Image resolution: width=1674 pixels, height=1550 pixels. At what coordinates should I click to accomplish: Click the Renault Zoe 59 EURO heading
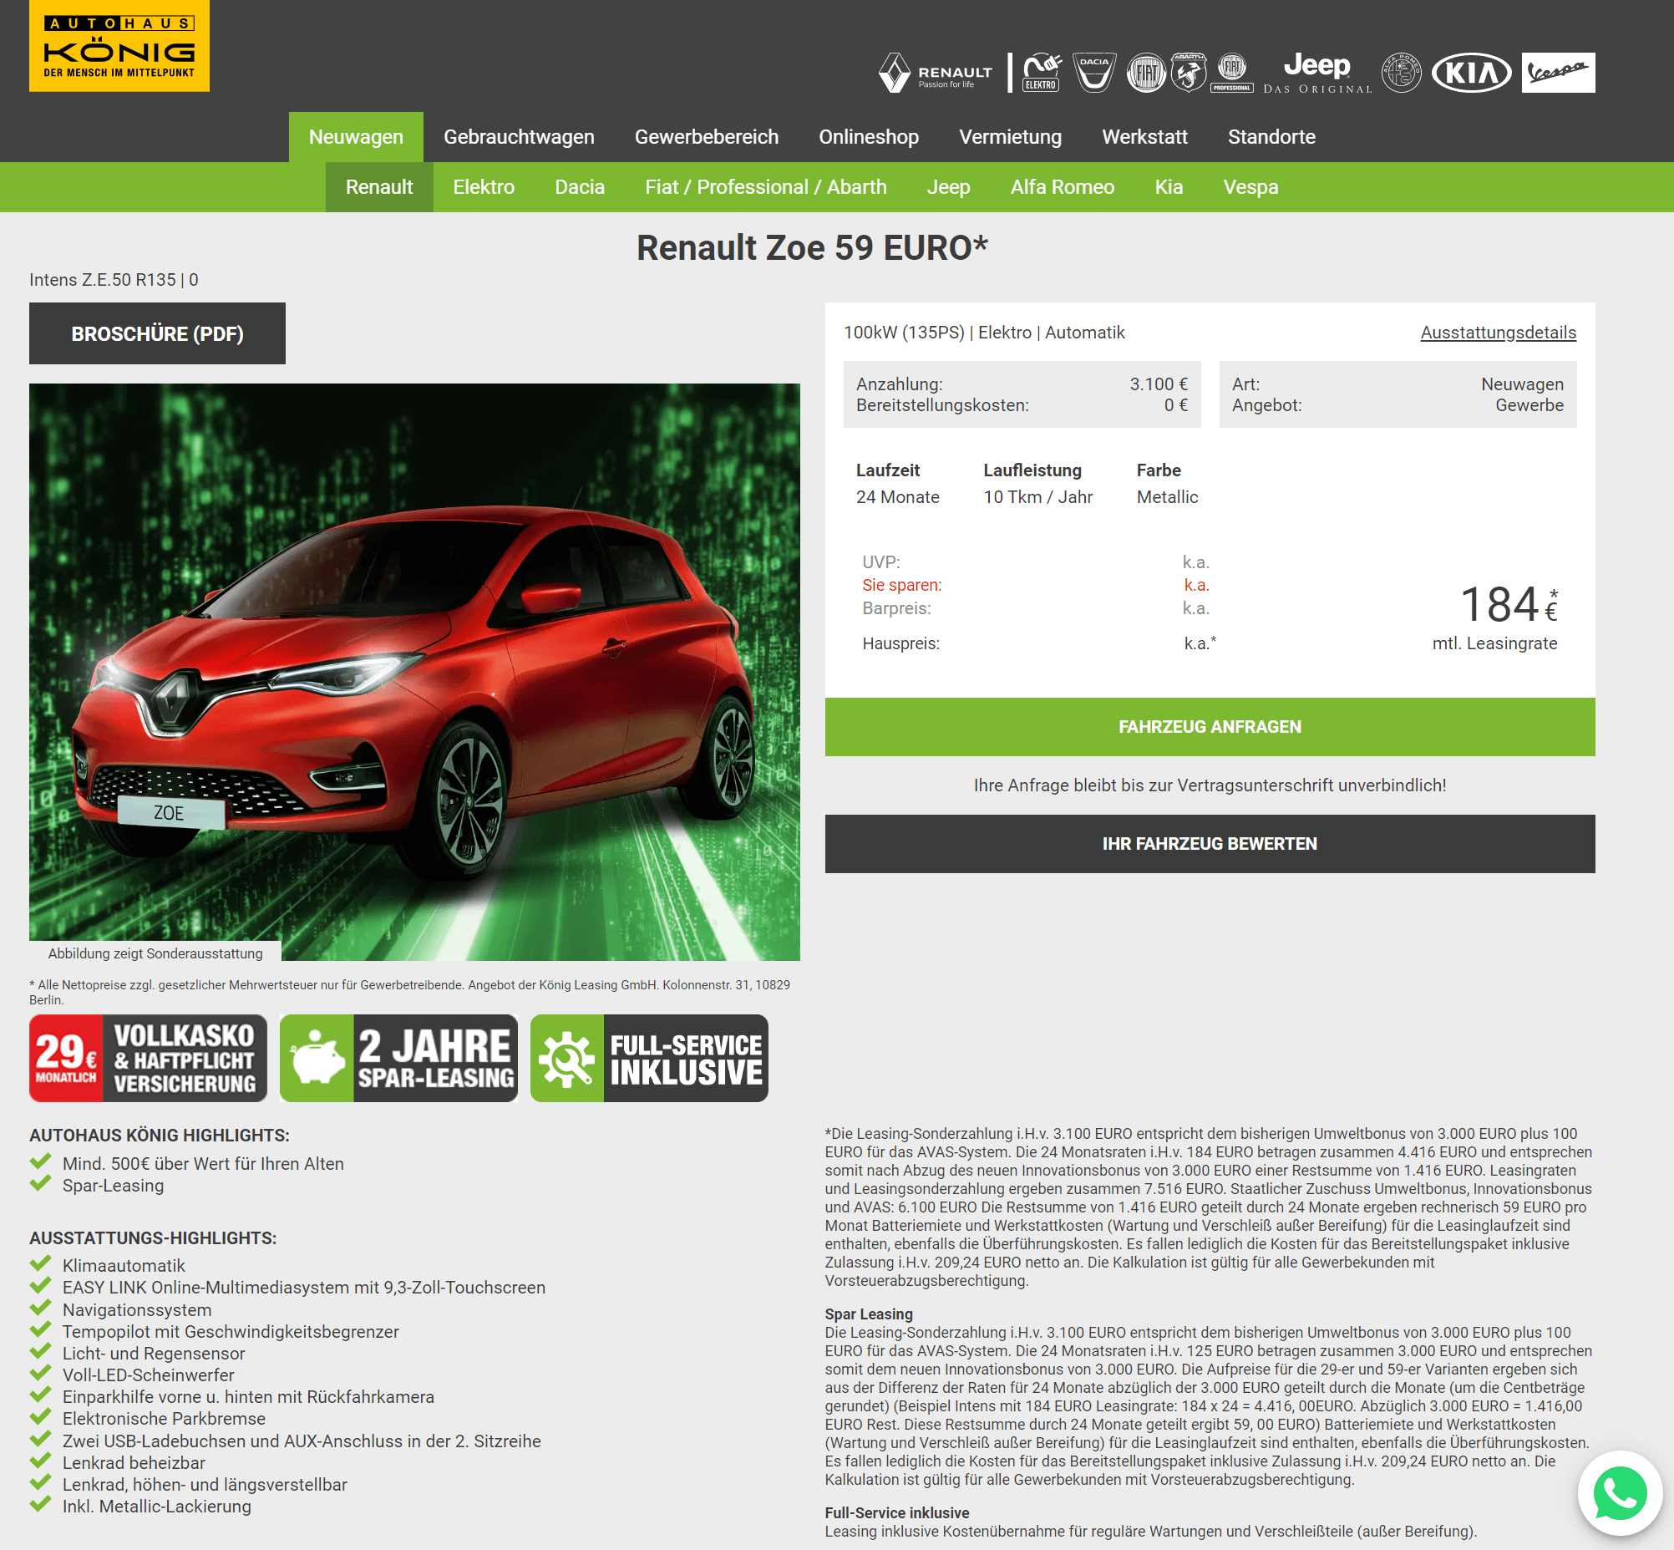(x=812, y=248)
